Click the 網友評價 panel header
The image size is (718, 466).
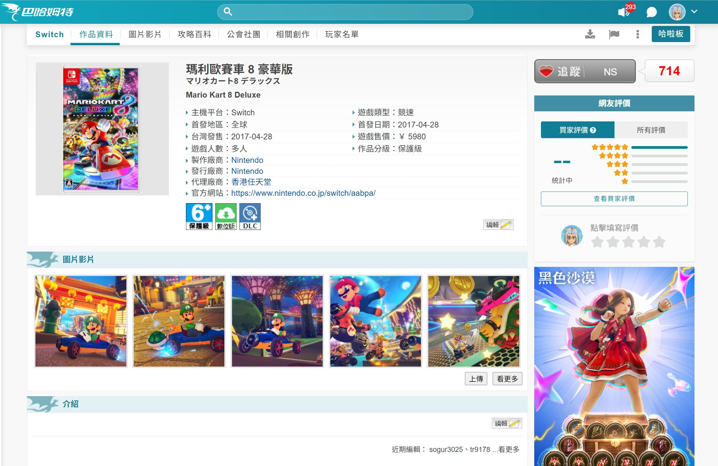[614, 103]
